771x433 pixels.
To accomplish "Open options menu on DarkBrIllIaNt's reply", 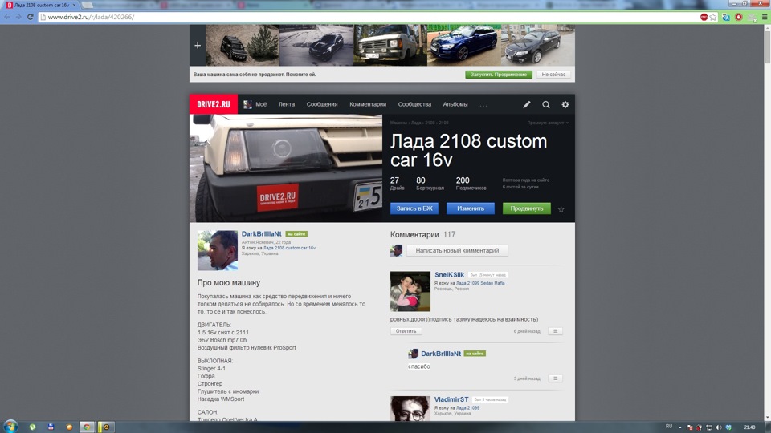I will (555, 378).
